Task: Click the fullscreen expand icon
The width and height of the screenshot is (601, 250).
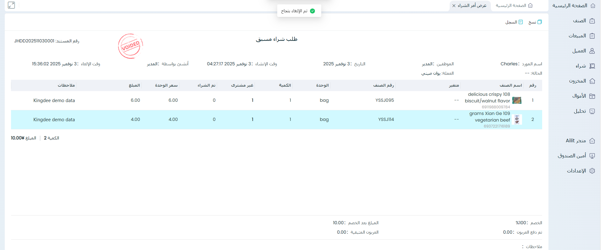Action: click(x=11, y=5)
